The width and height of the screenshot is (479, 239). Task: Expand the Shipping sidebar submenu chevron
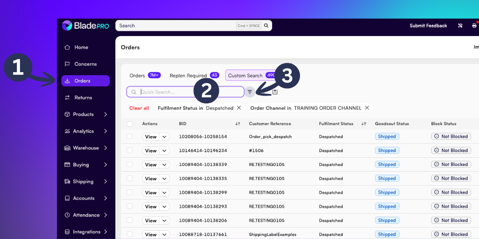(x=105, y=181)
